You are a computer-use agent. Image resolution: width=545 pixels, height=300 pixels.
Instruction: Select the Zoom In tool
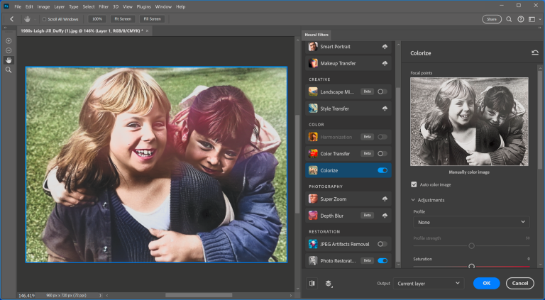(x=9, y=41)
